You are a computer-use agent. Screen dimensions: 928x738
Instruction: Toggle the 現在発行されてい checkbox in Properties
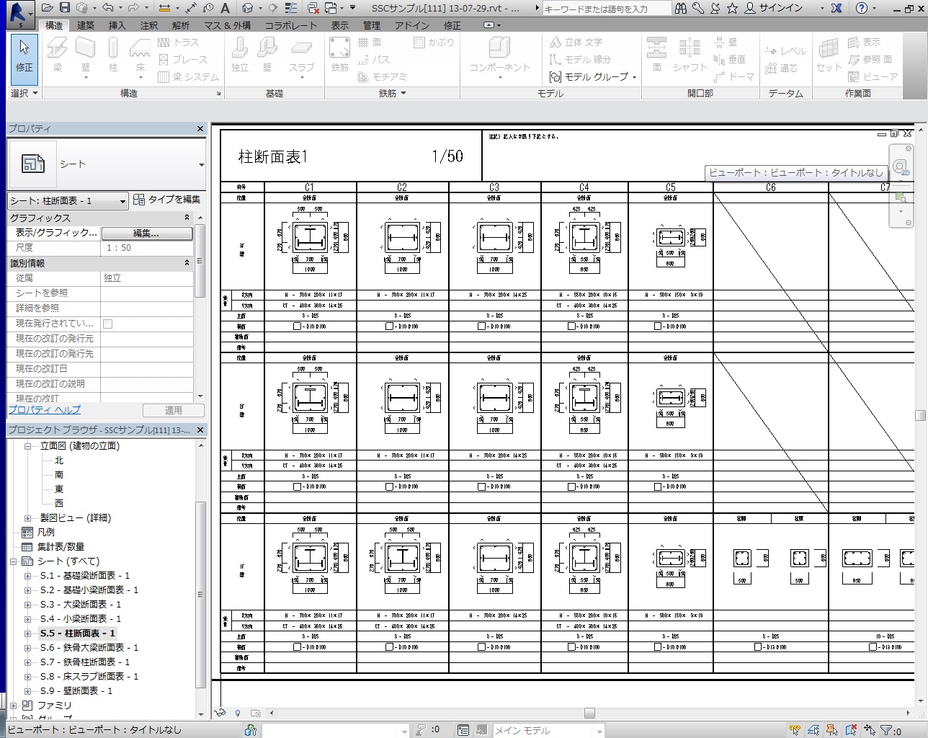pos(106,324)
